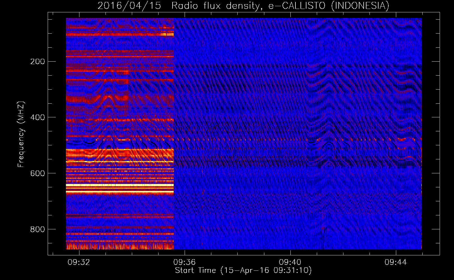The image size is (454, 280).
Task: Click the x-axis label "Start Time (15-Apr-16 09:31:10)"
Action: coord(243,270)
